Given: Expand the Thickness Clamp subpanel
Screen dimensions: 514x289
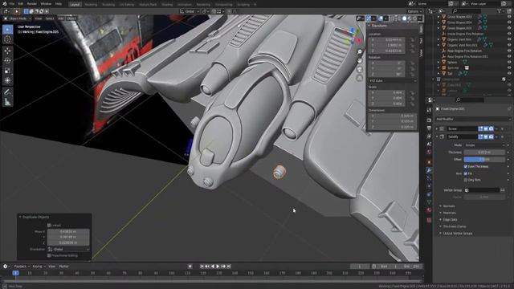Looking at the screenshot, I should [x=454, y=226].
